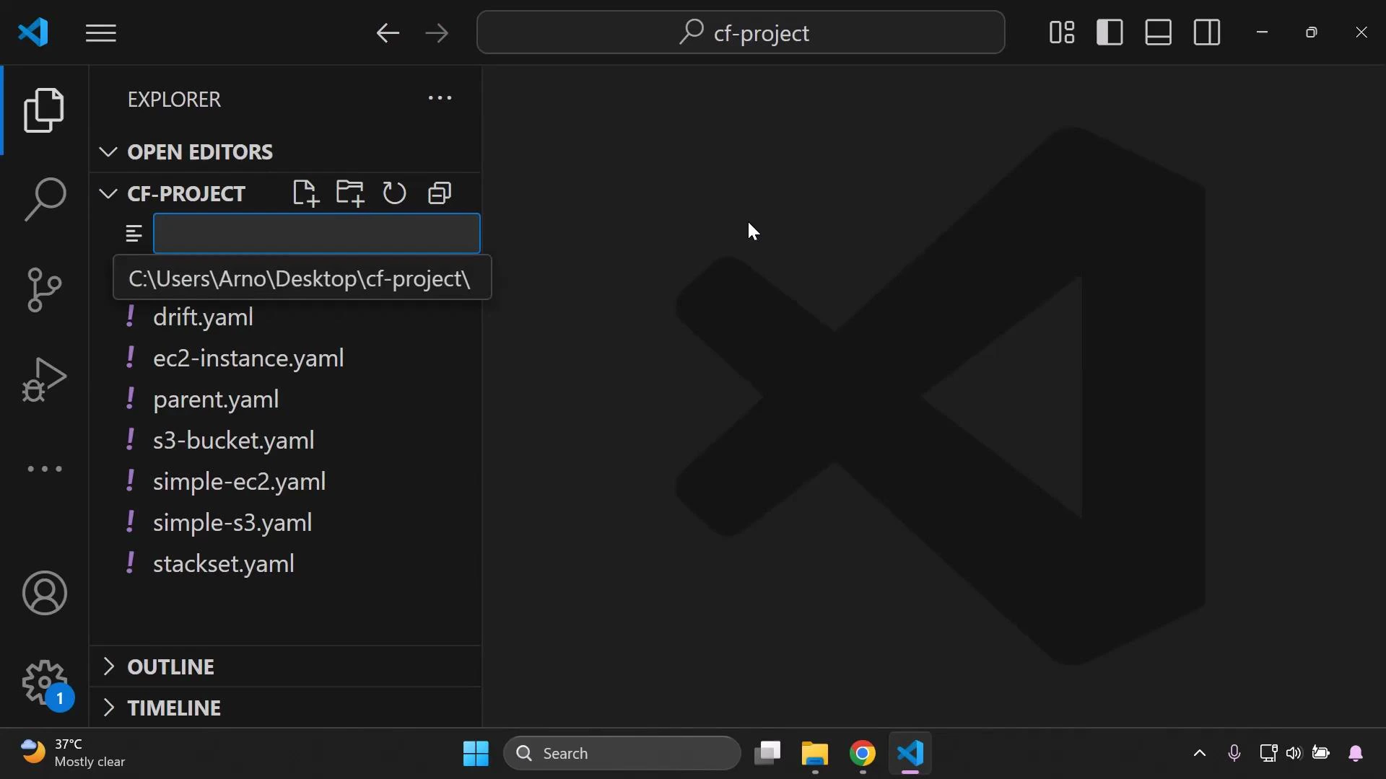
Task: Click the new file name input box
Action: (x=318, y=233)
